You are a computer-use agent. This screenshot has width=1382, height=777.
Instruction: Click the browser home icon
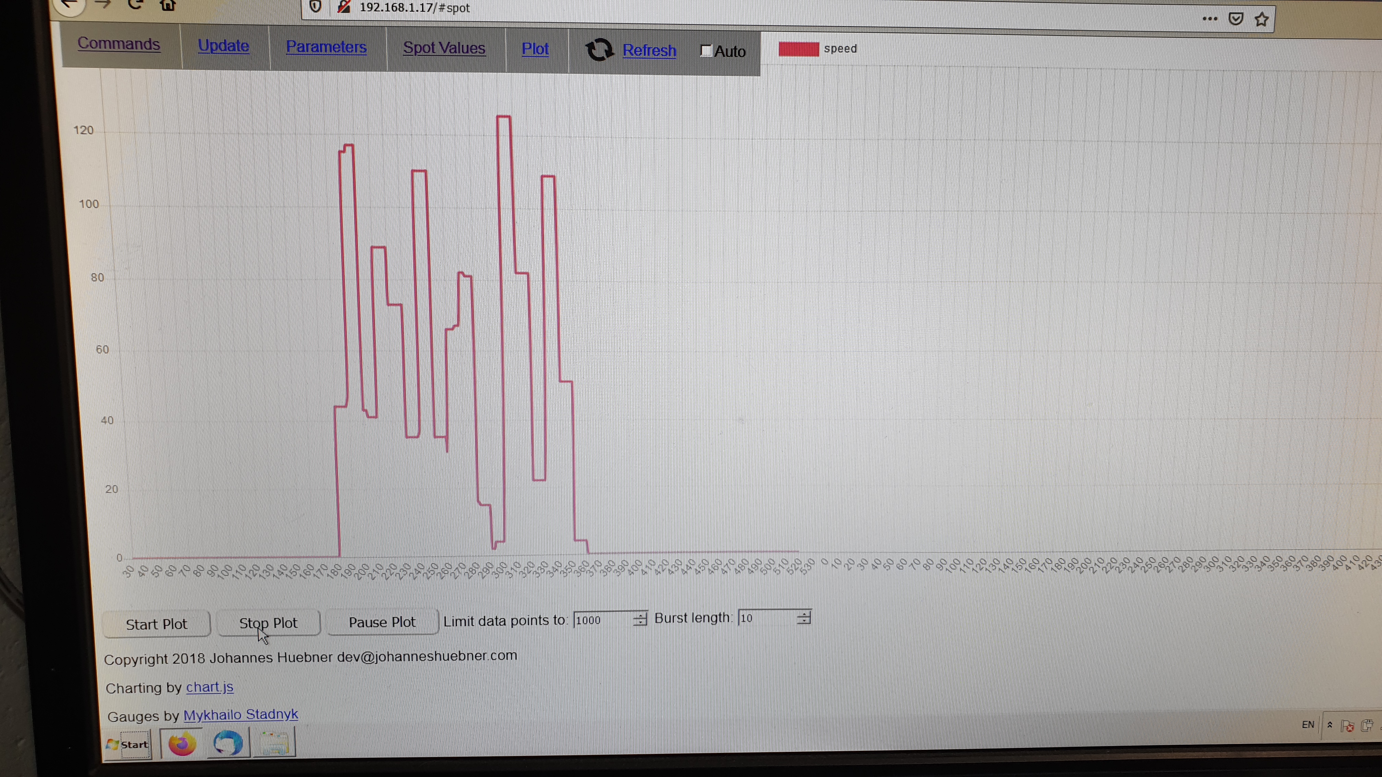coord(168,5)
